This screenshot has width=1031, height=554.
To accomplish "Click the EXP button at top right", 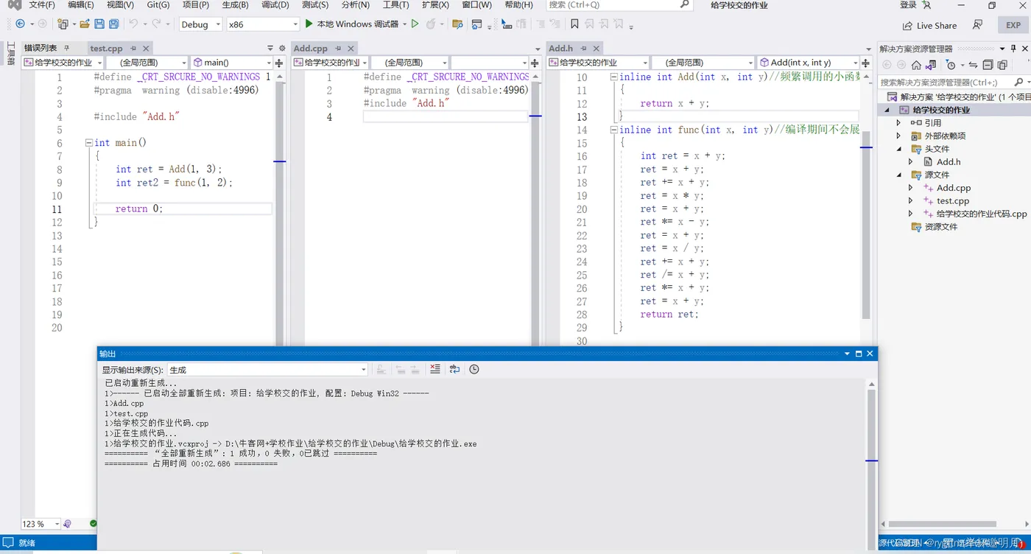I will 1013,25.
